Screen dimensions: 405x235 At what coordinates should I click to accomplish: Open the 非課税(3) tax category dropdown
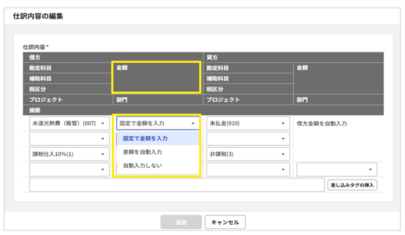coord(247,154)
